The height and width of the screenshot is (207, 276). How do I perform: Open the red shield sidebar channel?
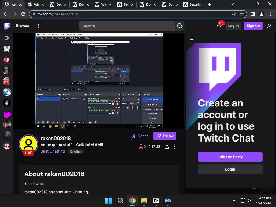[7, 60]
